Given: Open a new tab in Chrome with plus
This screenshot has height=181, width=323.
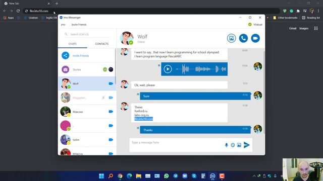Looking at the screenshot, I should [x=57, y=4].
